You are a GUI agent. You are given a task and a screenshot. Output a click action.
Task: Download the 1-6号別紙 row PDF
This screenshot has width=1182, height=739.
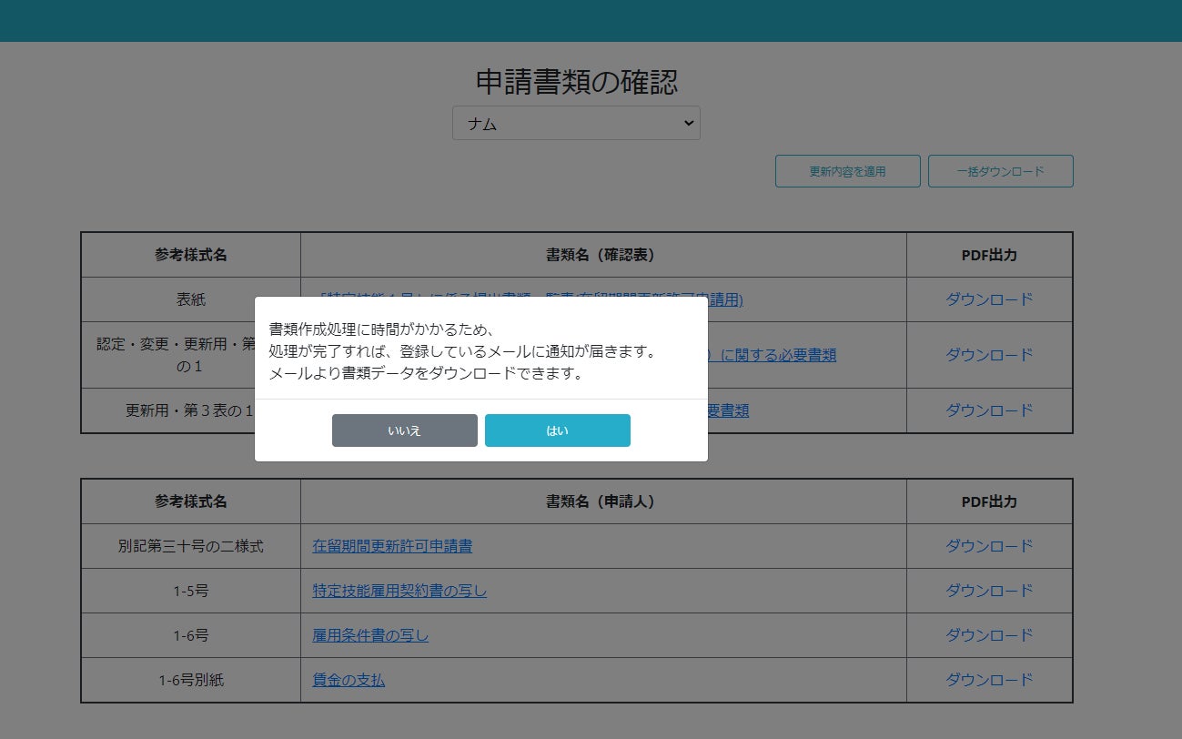click(x=989, y=680)
